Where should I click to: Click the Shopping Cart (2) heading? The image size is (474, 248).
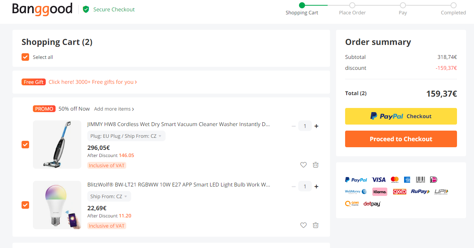57,42
